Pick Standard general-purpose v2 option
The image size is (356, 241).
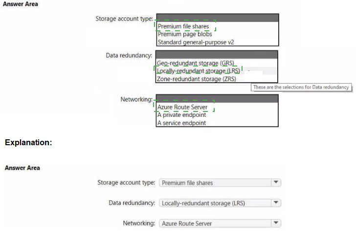click(x=196, y=42)
